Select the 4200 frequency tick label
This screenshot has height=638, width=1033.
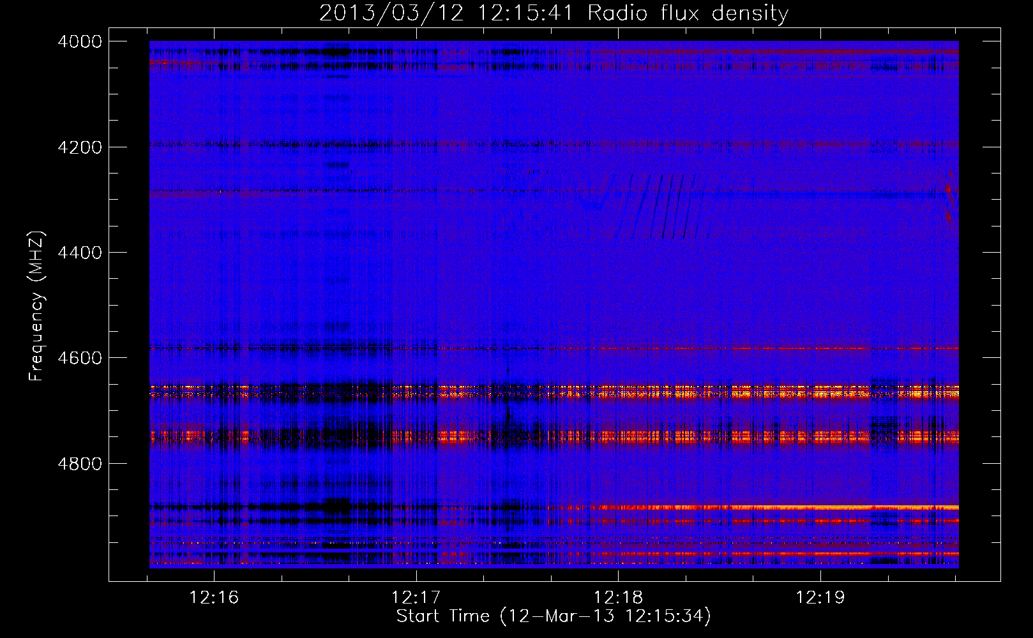click(x=80, y=147)
